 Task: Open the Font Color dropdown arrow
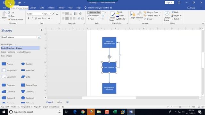point(52,19)
